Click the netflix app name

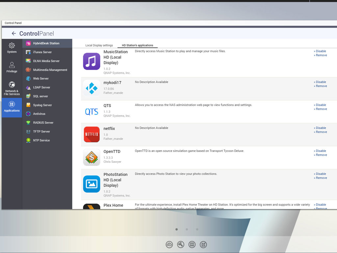point(109,128)
